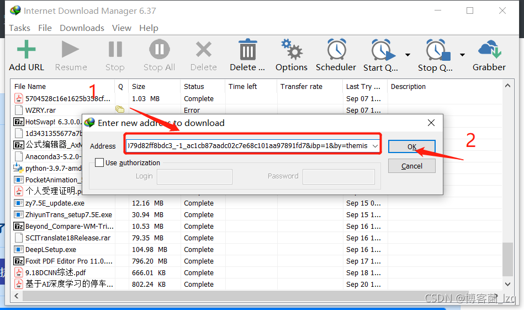Click the Last Try column header
Screen dimensions: 524x310
tap(365, 87)
